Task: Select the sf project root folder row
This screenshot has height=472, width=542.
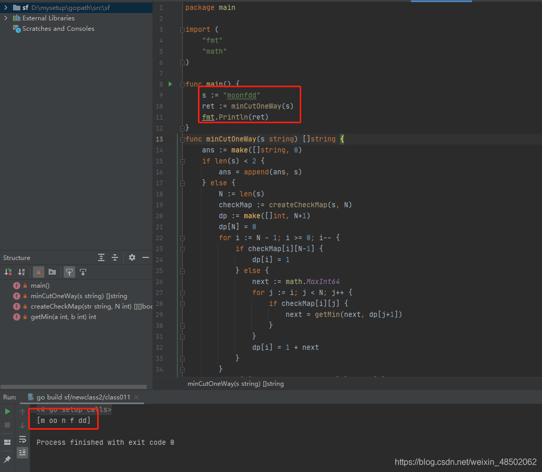Action: (76, 7)
